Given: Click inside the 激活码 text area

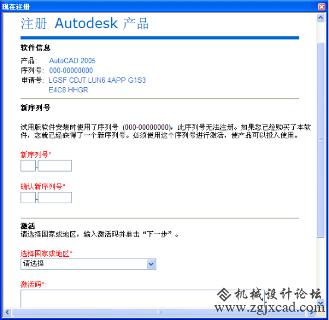Looking at the screenshot, I should pyautogui.click(x=143, y=299).
